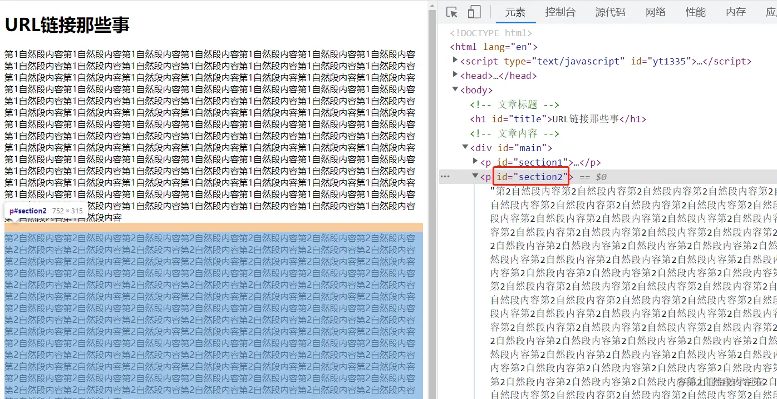Collapse the body element node
Image resolution: width=777 pixels, height=399 pixels.
455,89
